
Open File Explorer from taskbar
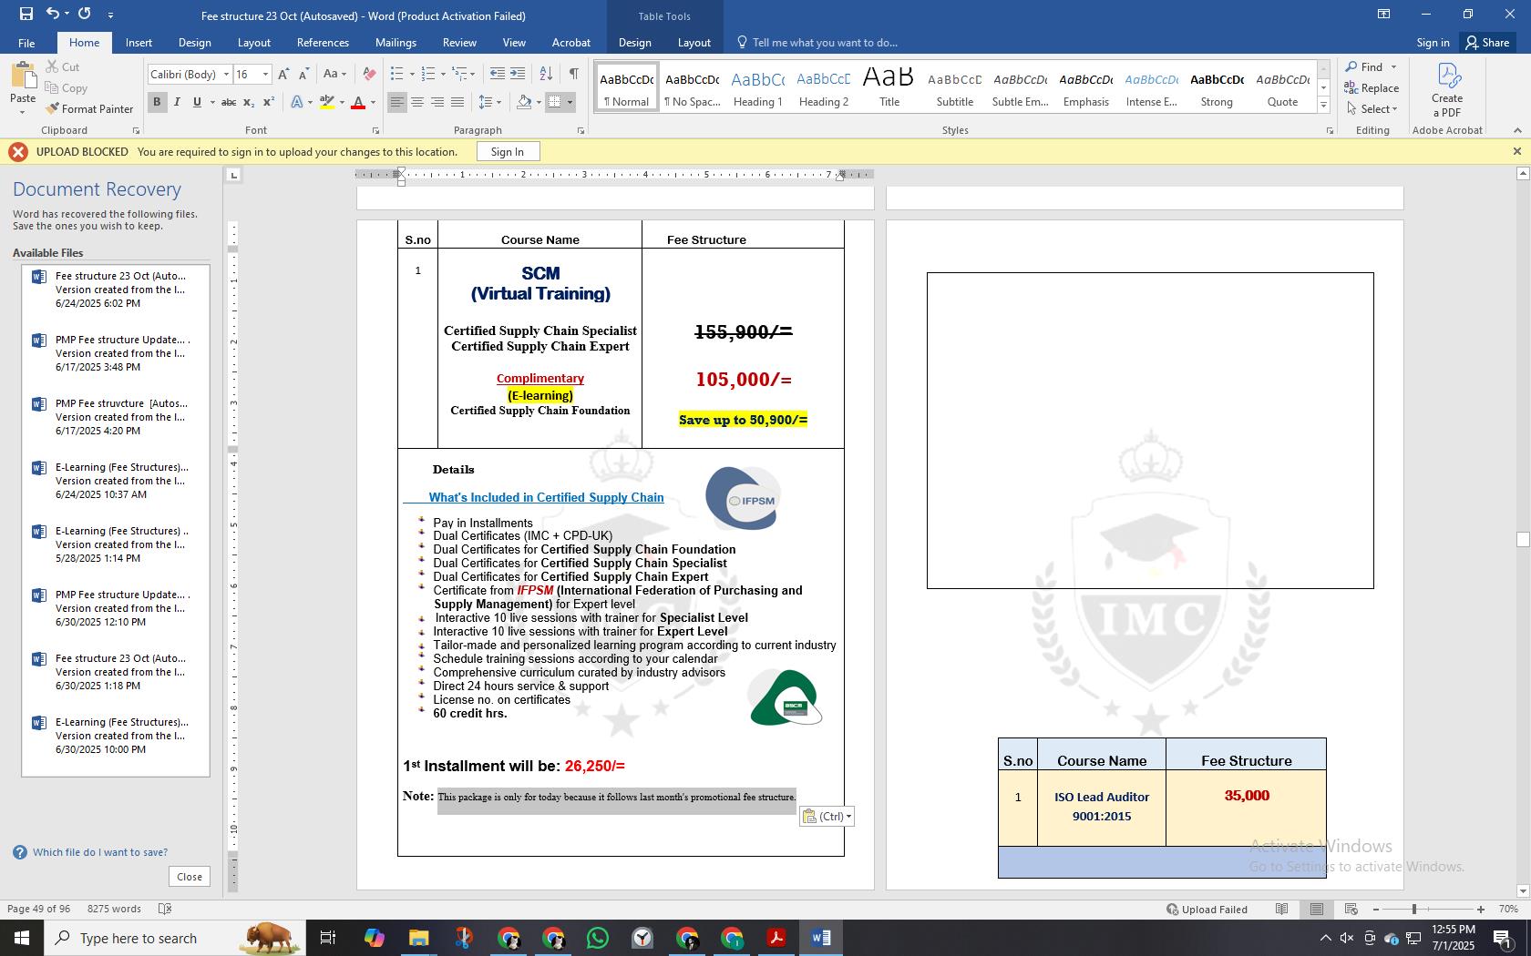point(418,938)
